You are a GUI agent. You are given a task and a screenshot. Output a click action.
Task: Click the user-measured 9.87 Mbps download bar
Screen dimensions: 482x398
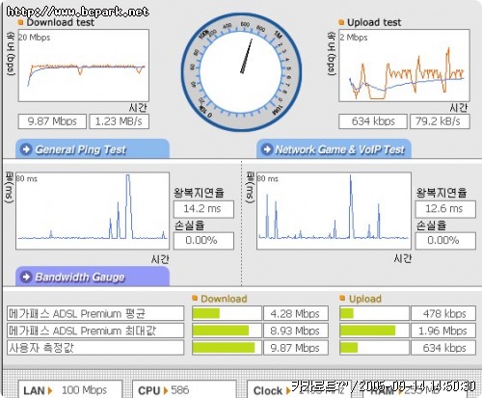coord(227,348)
